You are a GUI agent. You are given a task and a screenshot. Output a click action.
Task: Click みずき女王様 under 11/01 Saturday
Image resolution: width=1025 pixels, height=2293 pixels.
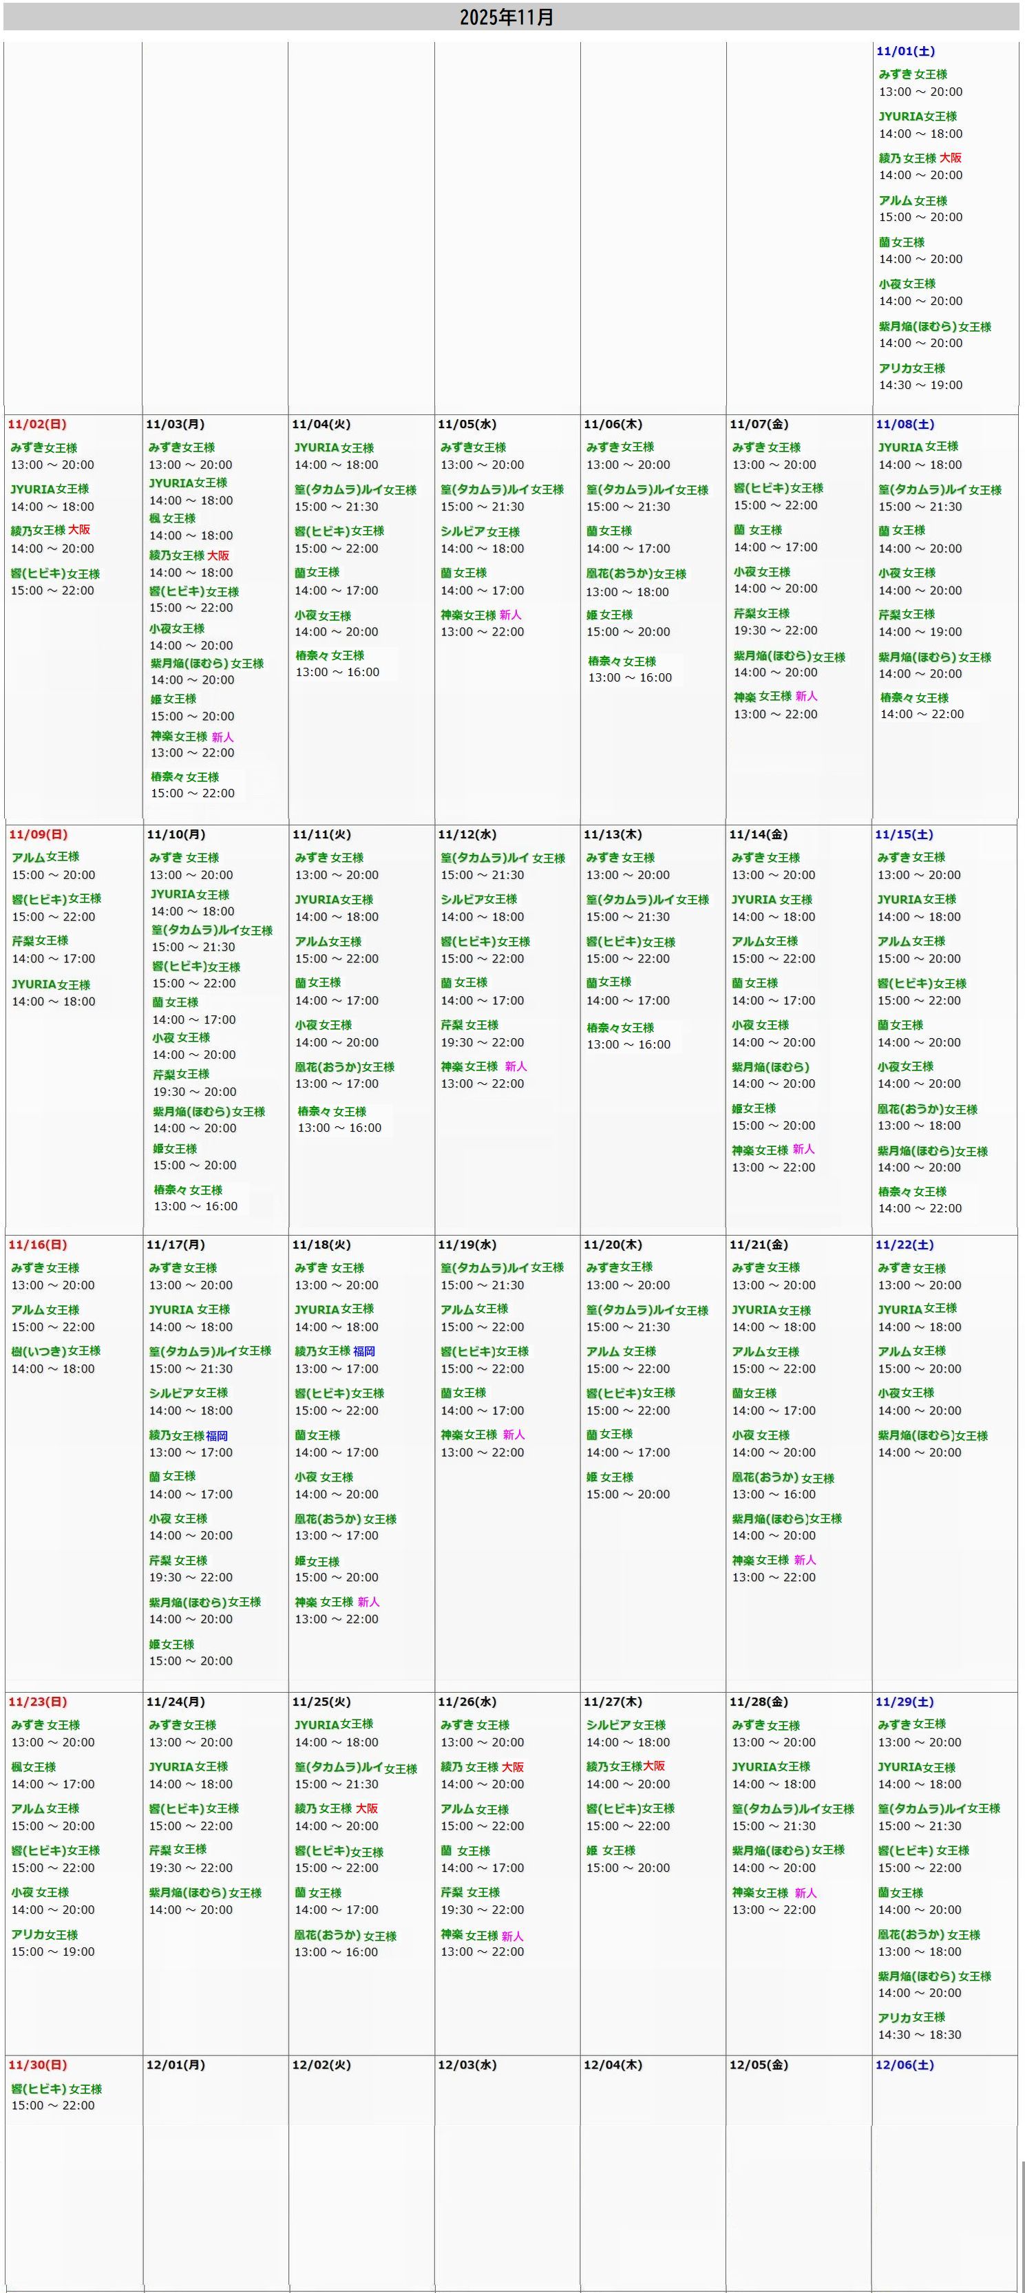click(912, 75)
